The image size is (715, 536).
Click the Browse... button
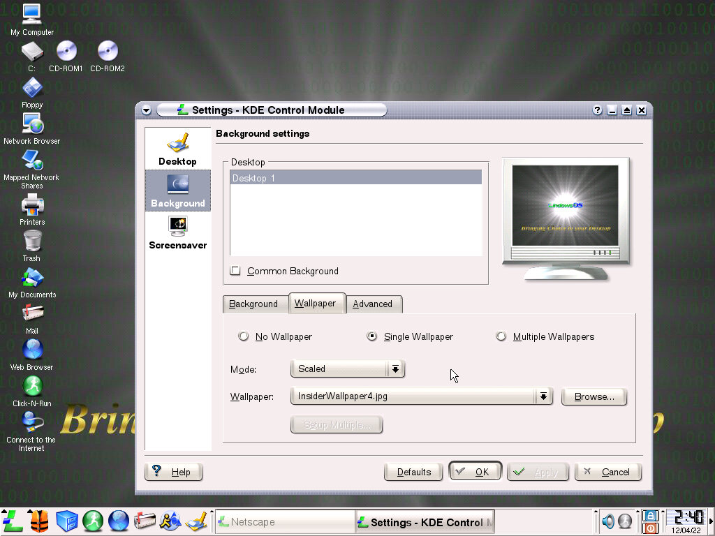594,396
